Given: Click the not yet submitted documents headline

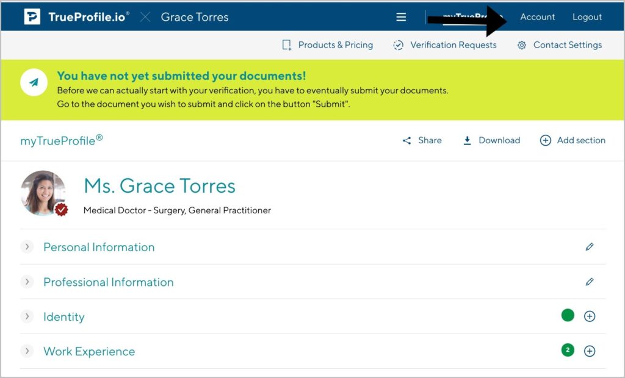Looking at the screenshot, I should [181, 76].
